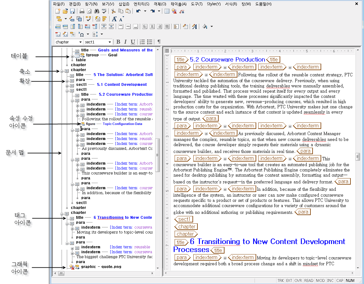The height and width of the screenshot is (284, 364).
Task: Click the Print icon
Action: tap(82, 11)
